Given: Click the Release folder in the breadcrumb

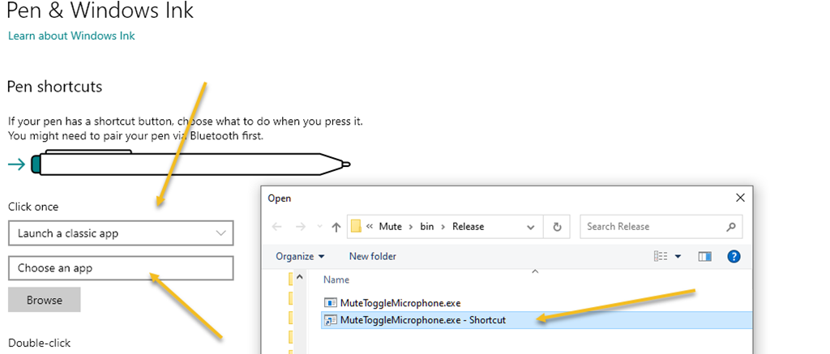Looking at the screenshot, I should (x=468, y=227).
